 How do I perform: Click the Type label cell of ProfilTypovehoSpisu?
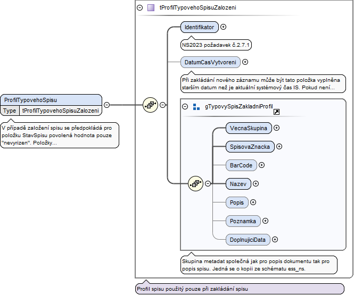[10, 111]
